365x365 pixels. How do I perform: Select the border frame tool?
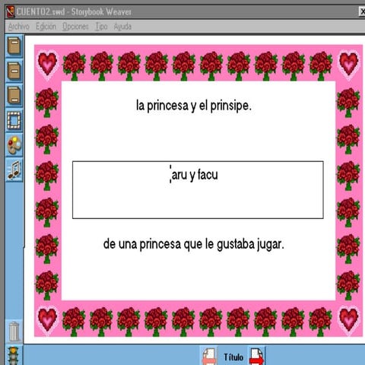(x=14, y=120)
